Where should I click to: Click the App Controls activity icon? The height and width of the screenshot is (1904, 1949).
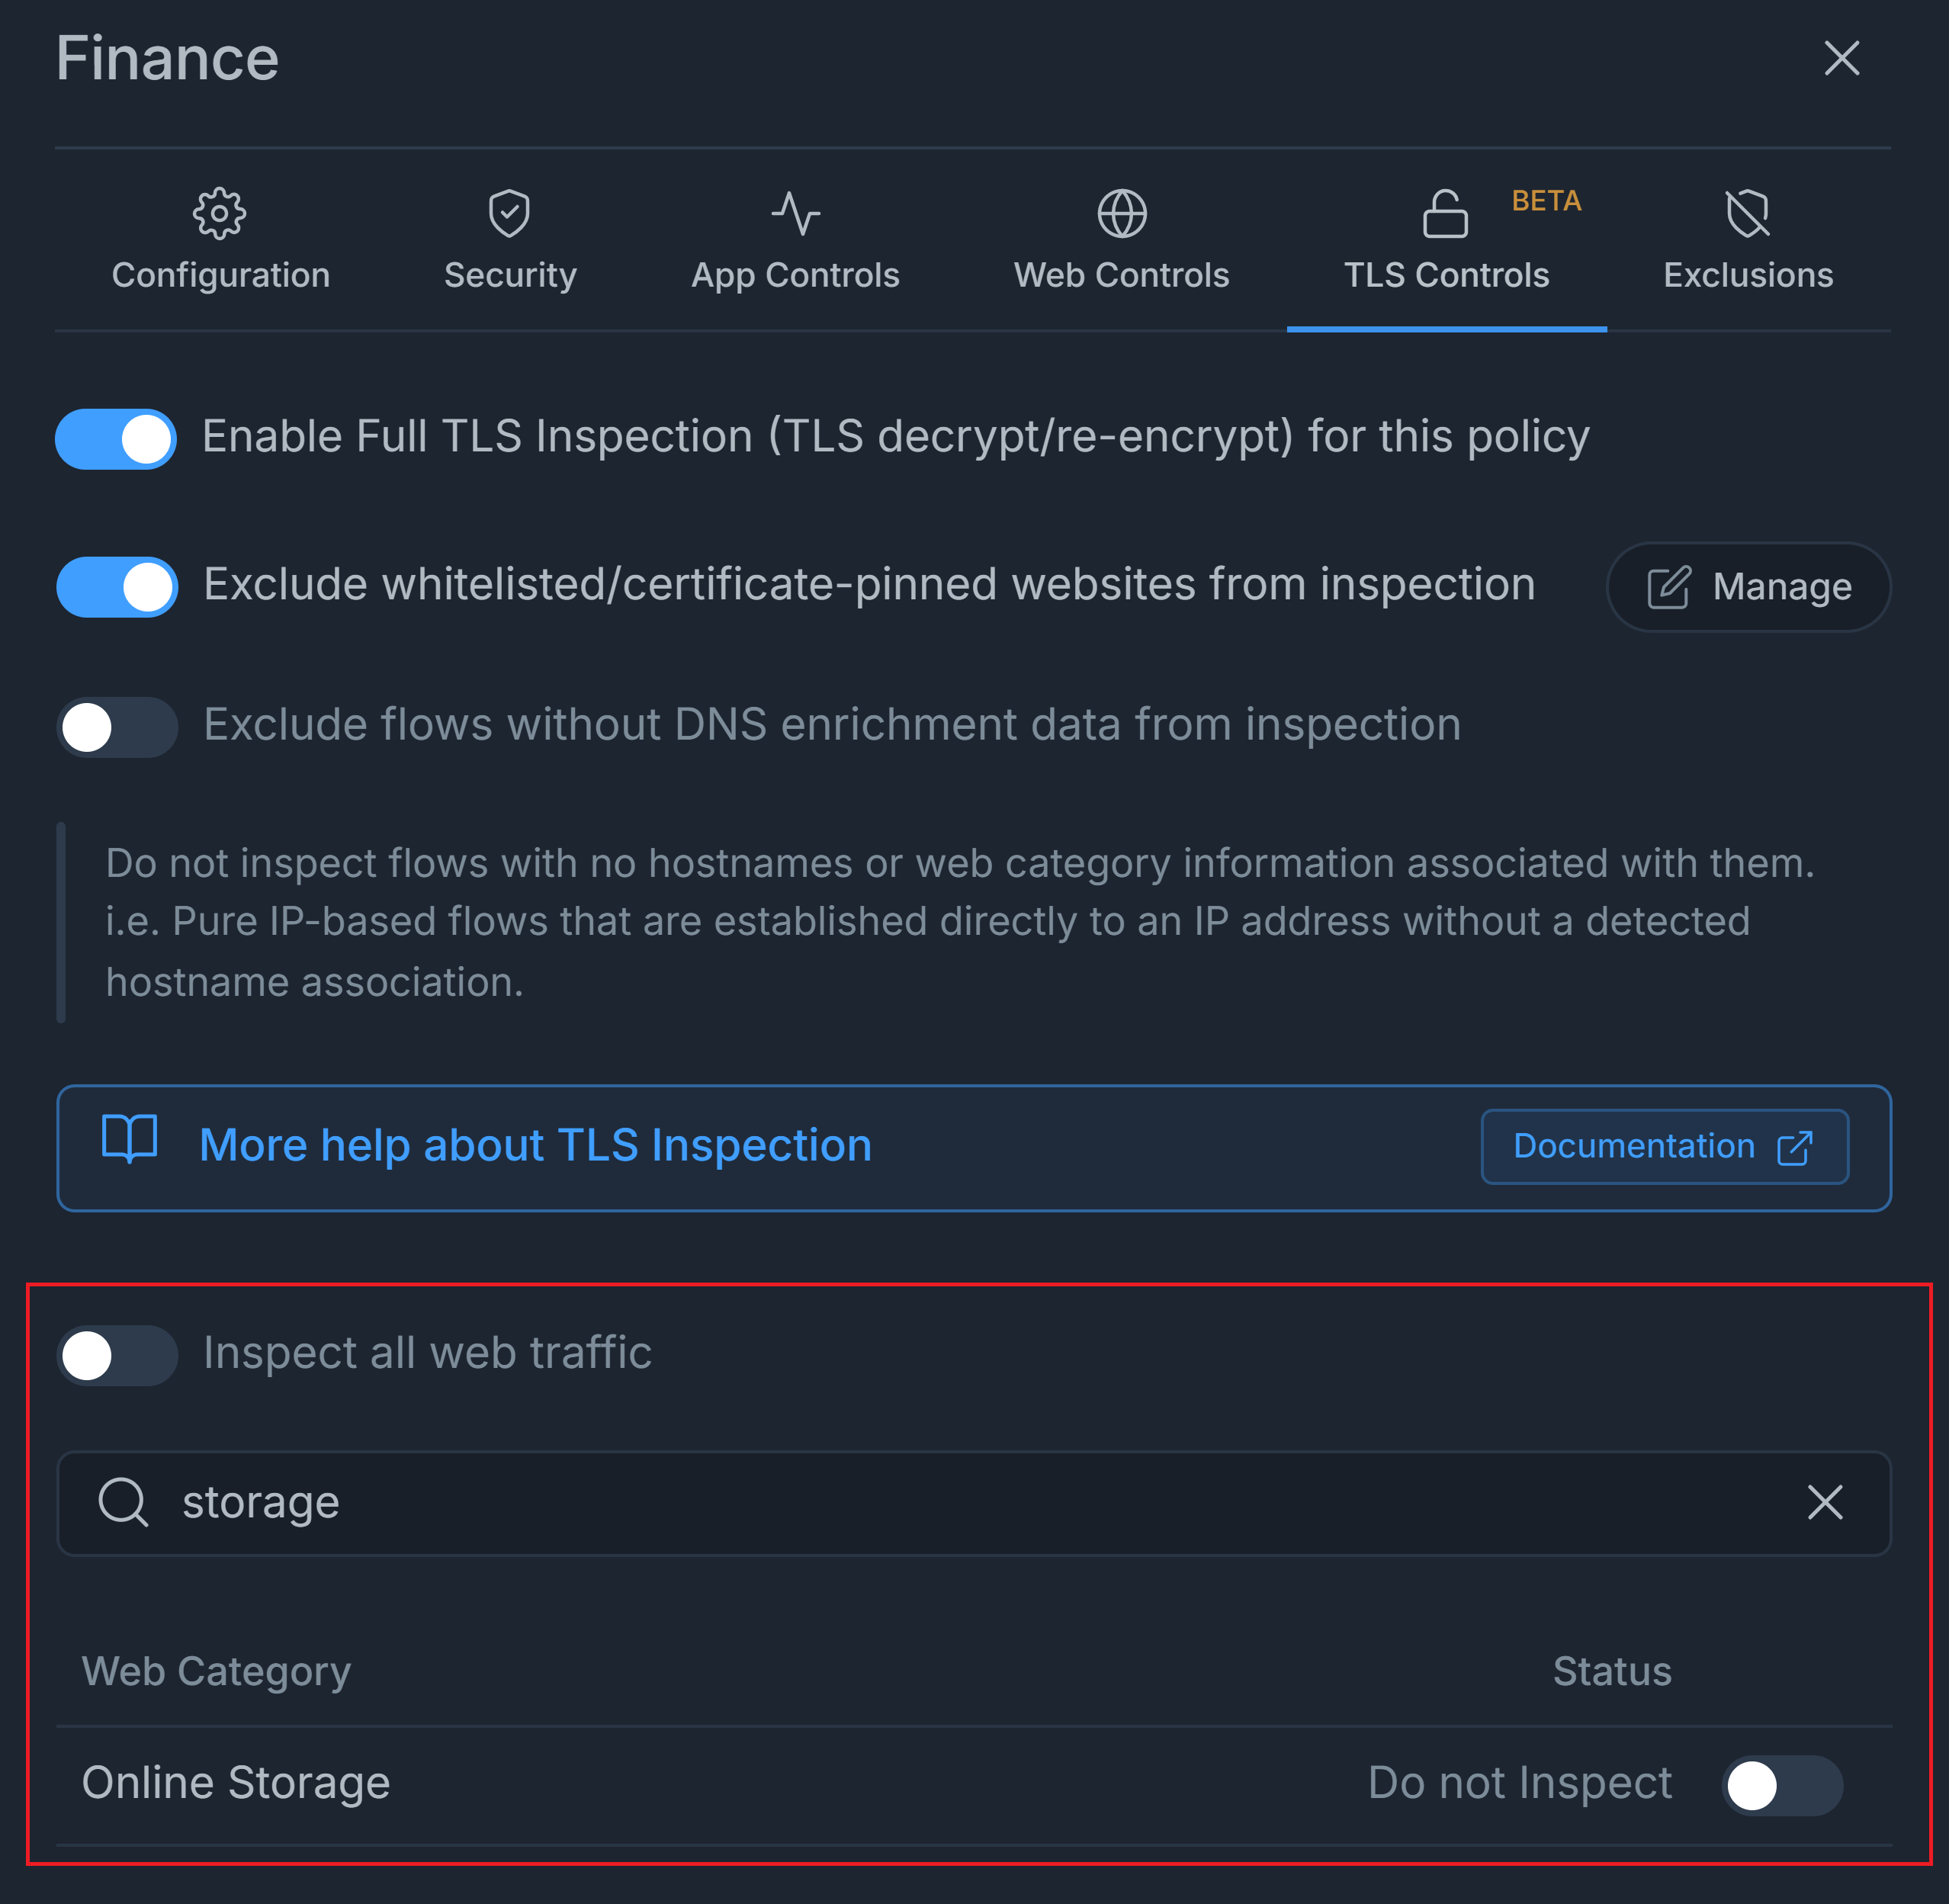pos(795,213)
